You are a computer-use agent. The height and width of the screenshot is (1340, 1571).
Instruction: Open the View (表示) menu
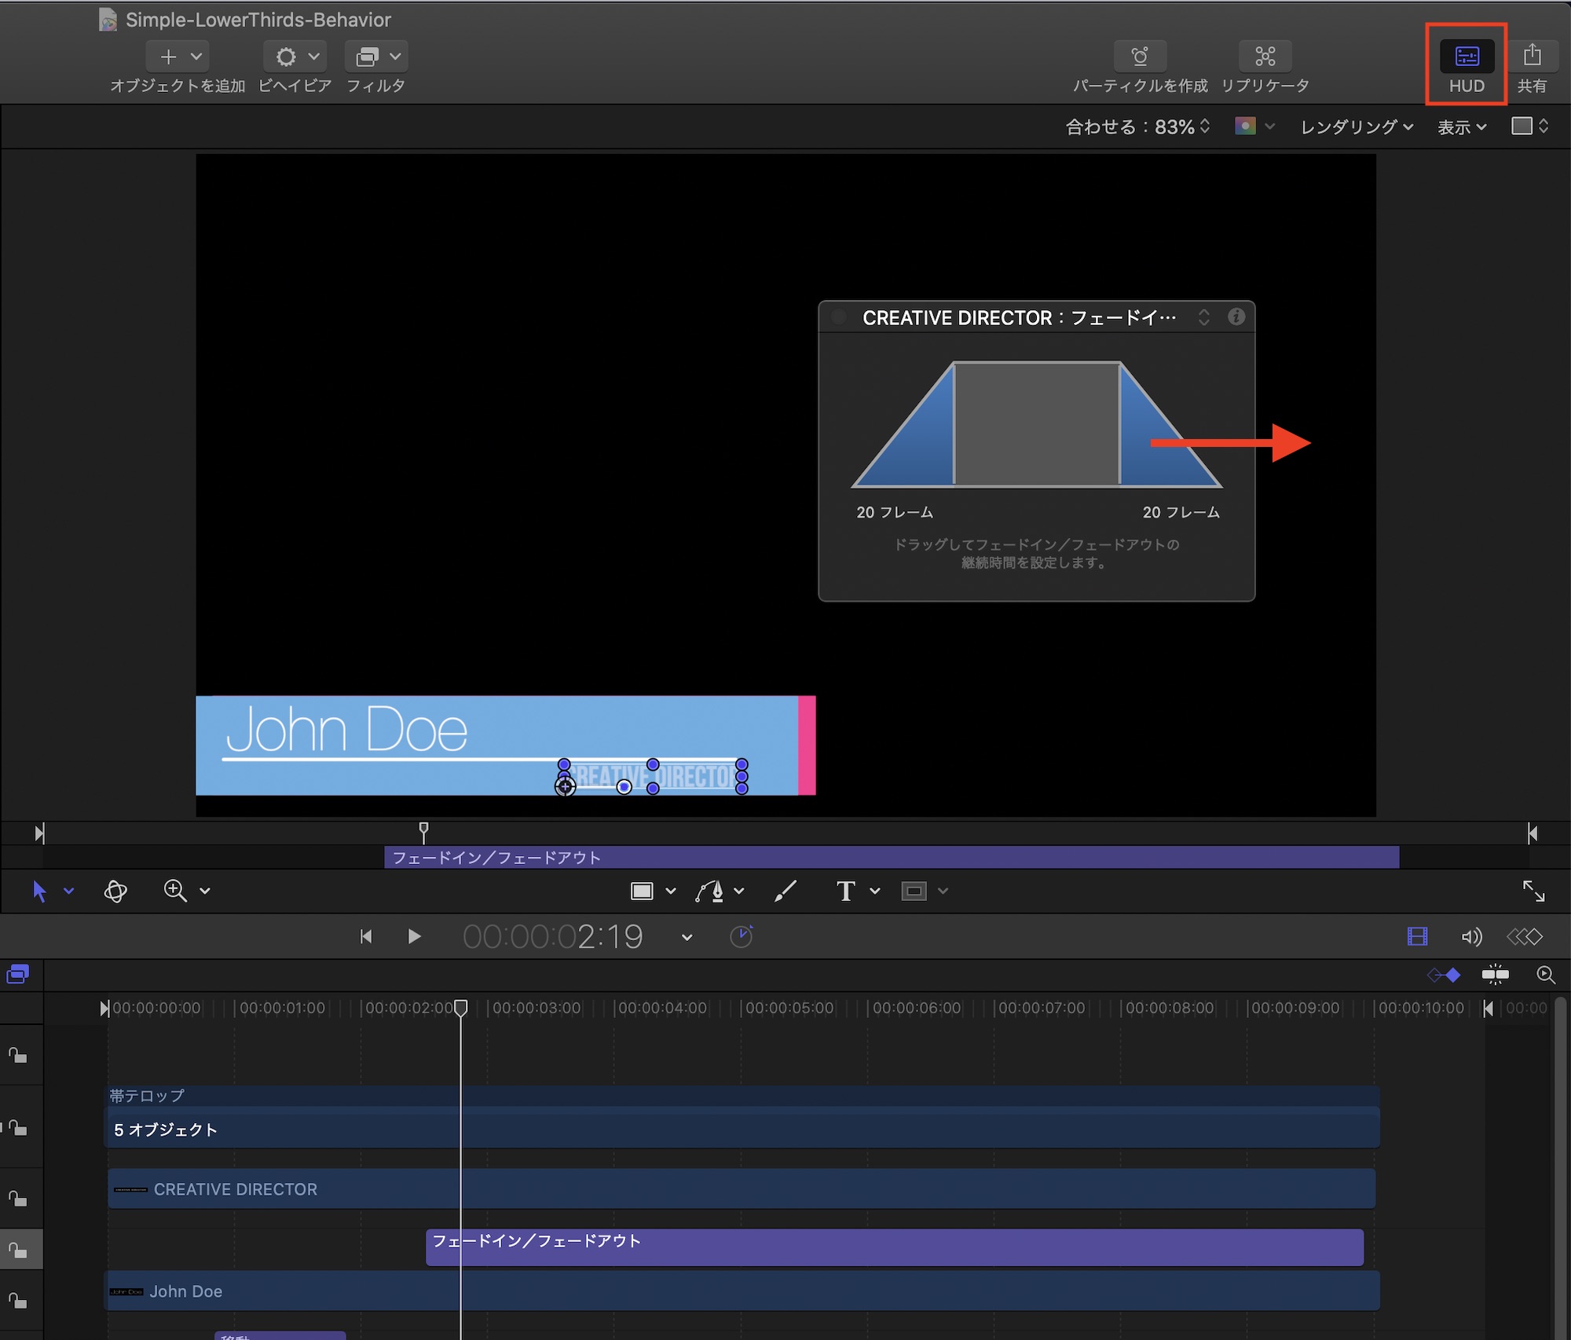pyautogui.click(x=1461, y=126)
